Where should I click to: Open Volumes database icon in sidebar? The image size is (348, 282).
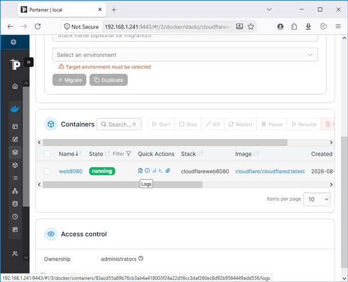tap(15, 204)
